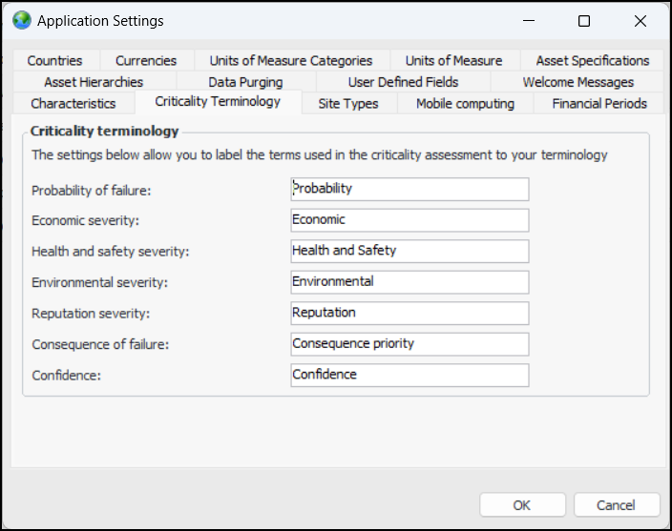Switch to the Welcome Messages tab
The width and height of the screenshot is (672, 531).
pyautogui.click(x=577, y=82)
